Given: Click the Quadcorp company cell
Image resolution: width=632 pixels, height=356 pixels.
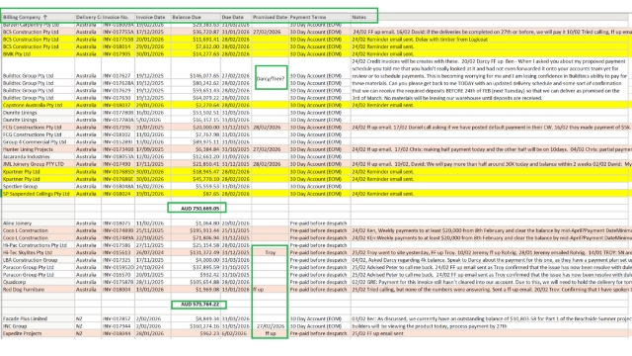Looking at the screenshot, I should click(x=39, y=282).
